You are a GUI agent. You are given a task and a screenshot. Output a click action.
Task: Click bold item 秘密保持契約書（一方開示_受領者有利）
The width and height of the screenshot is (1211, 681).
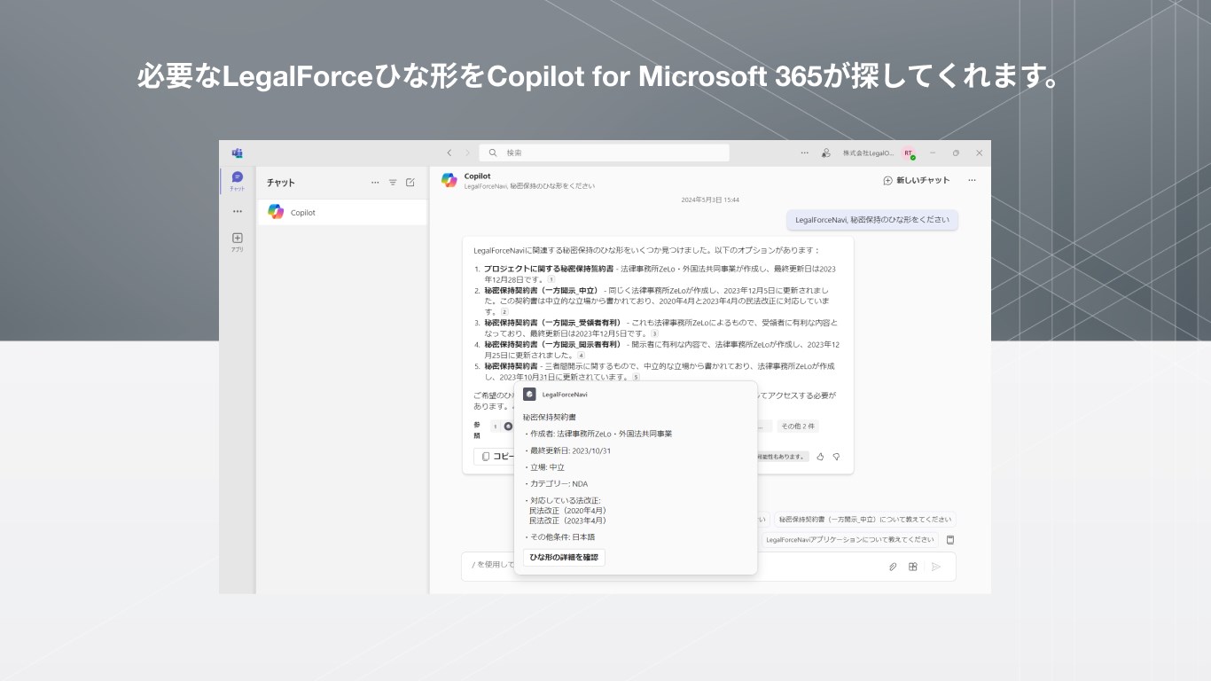point(552,323)
